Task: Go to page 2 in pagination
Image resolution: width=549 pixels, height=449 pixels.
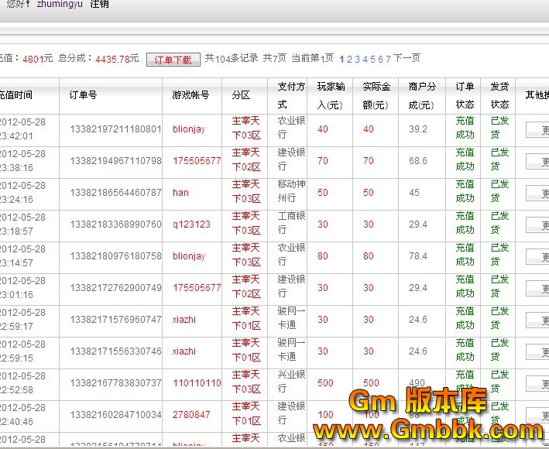Action: tap(349, 58)
